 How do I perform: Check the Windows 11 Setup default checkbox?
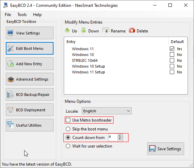(172, 72)
